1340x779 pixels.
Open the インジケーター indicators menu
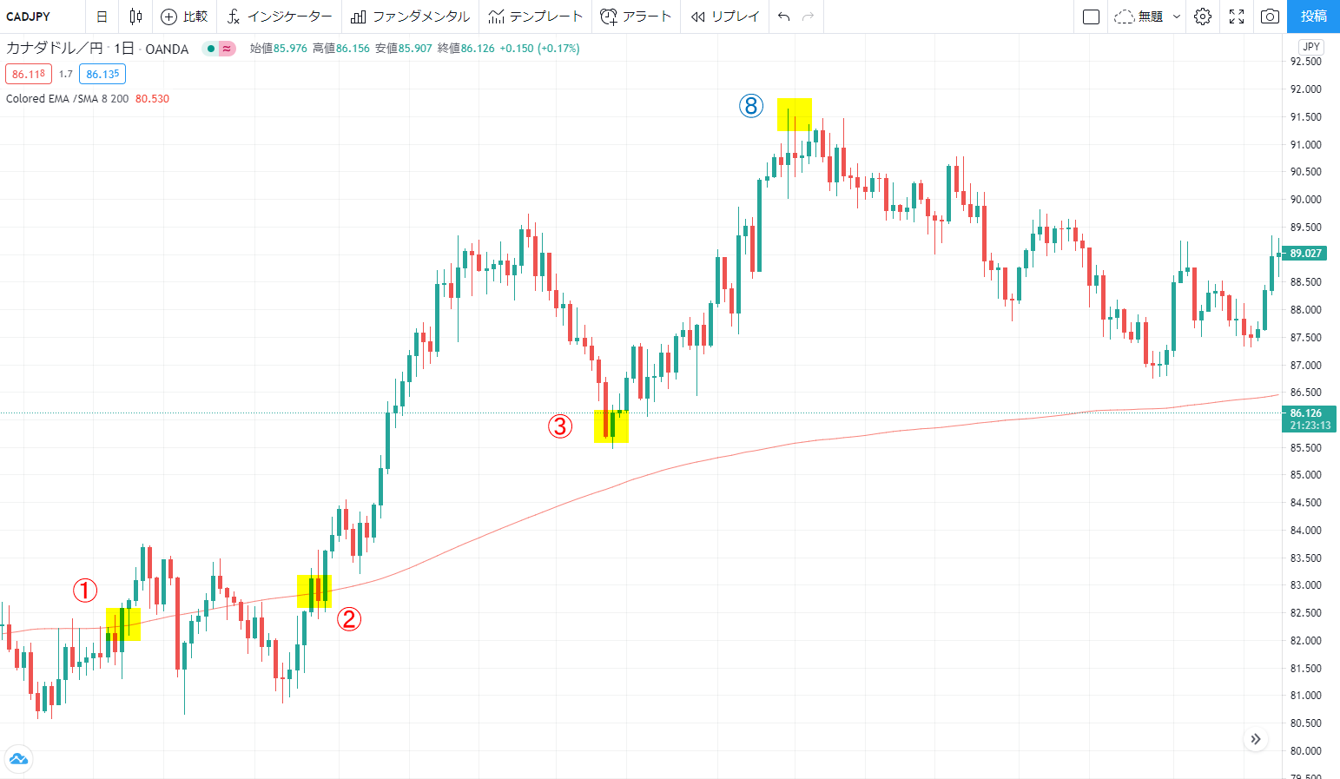[280, 17]
